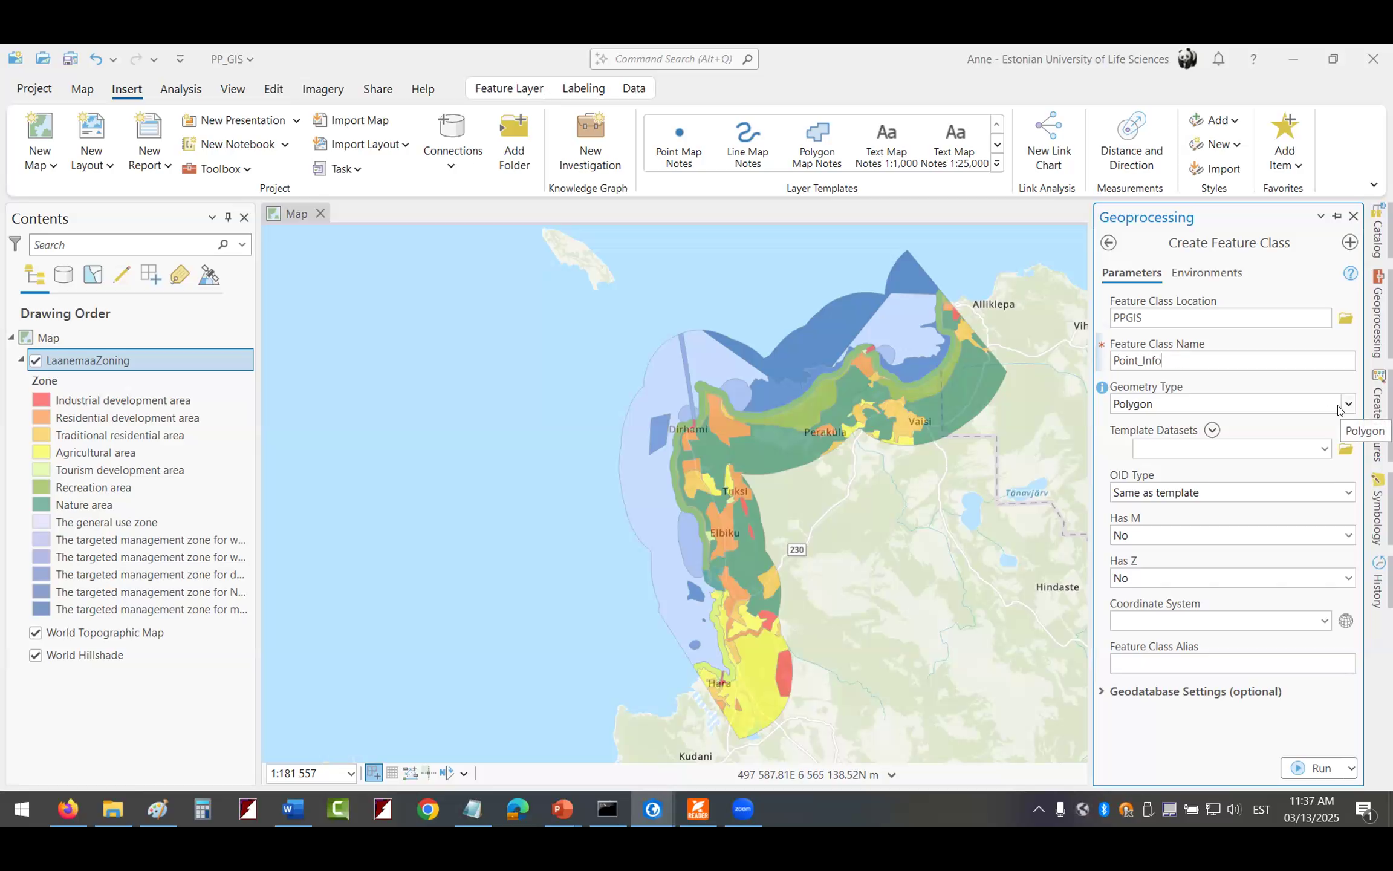The image size is (1393, 871).
Task: Click the Industrial development area swatch
Action: point(41,400)
